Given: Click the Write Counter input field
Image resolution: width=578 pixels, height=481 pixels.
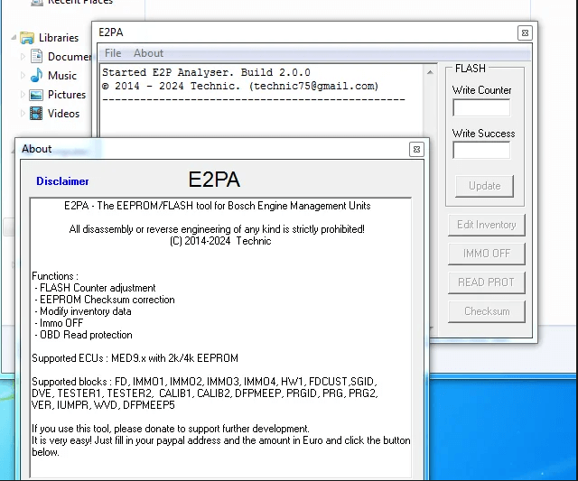Looking at the screenshot, I should [x=480, y=107].
